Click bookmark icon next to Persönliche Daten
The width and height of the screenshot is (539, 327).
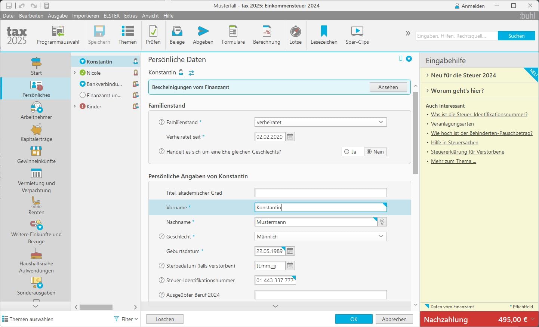[x=401, y=59]
